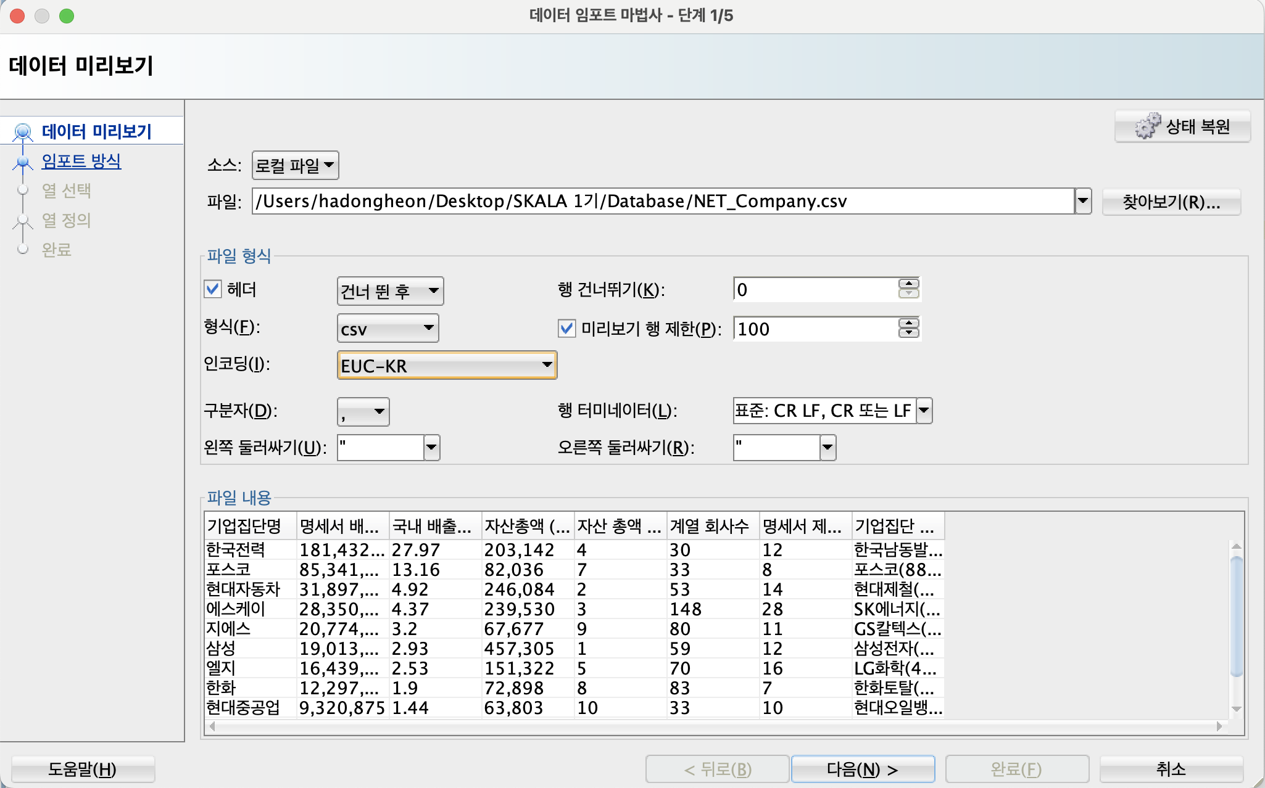Click the 찾아보기(R)... browse button
The image size is (1265, 788).
click(x=1171, y=202)
